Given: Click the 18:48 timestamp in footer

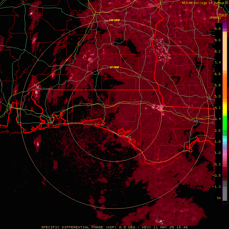Looking at the screenshot, I should point(182,227).
